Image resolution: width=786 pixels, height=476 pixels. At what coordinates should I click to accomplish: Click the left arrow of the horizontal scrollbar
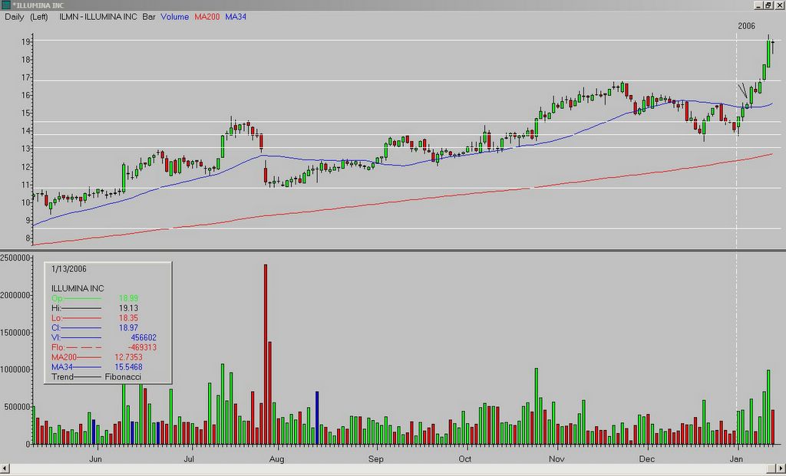[x=5, y=468]
